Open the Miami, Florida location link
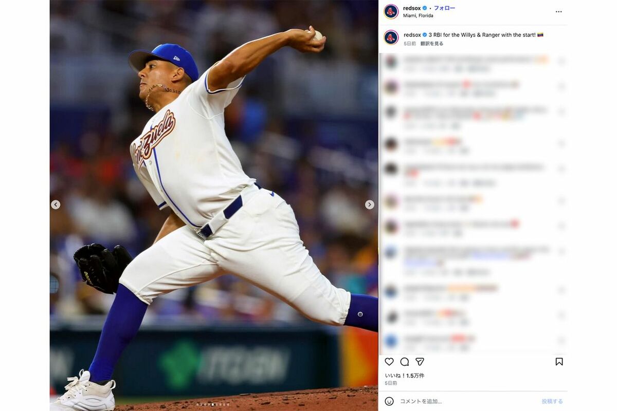 point(418,15)
